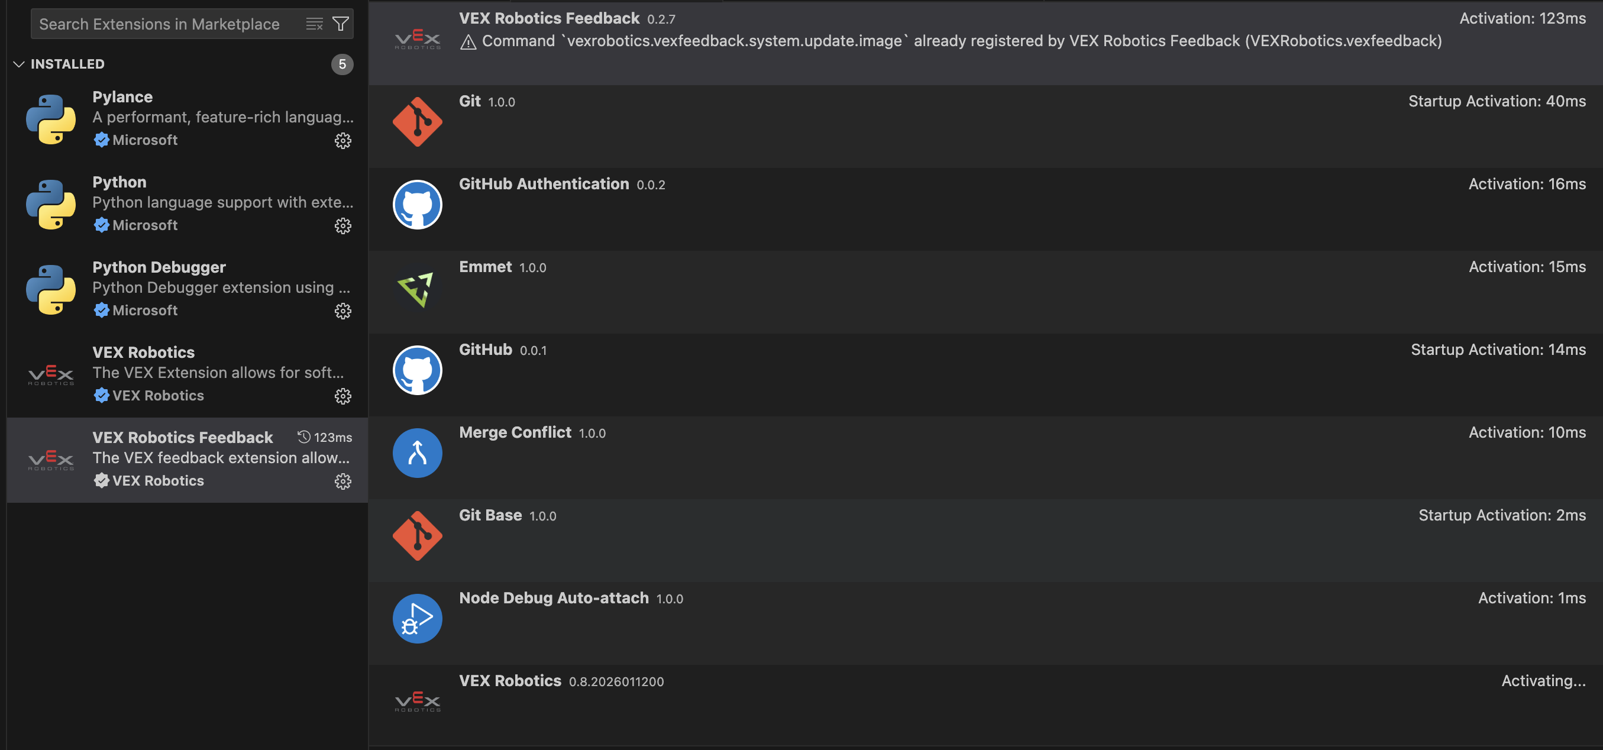Click the Git Base diamond icon

(x=418, y=535)
